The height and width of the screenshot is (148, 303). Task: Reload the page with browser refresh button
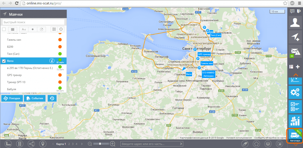17,3
